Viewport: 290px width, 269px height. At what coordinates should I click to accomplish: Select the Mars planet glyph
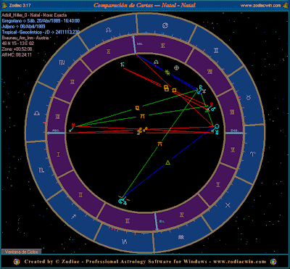213,109
